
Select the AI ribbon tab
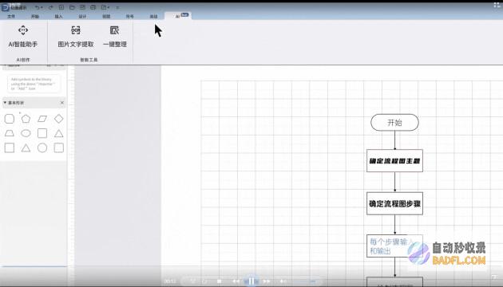pyautogui.click(x=178, y=16)
